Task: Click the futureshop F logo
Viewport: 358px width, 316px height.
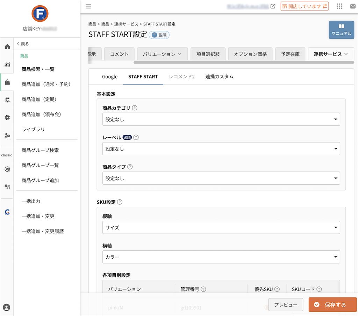Action: click(40, 14)
